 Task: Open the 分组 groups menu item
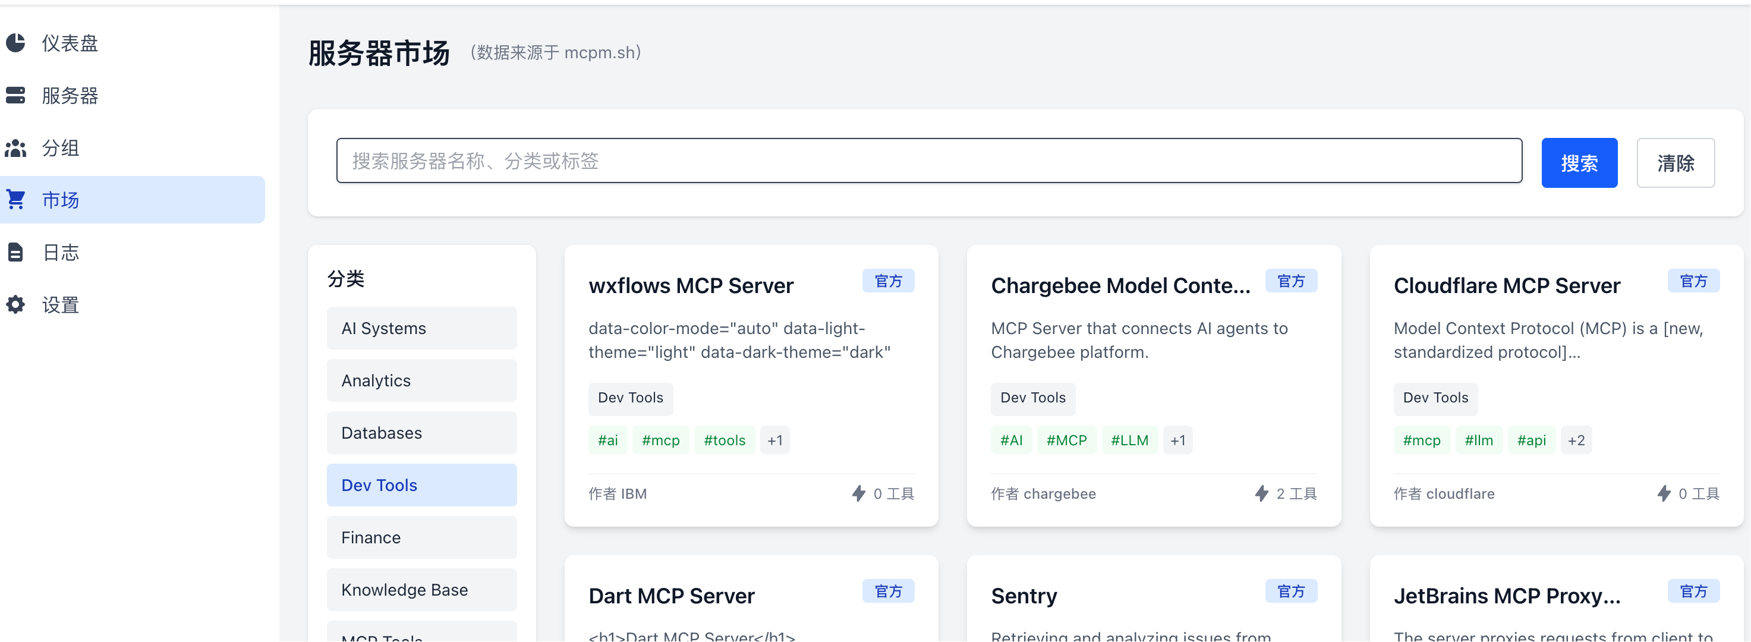[x=133, y=147]
